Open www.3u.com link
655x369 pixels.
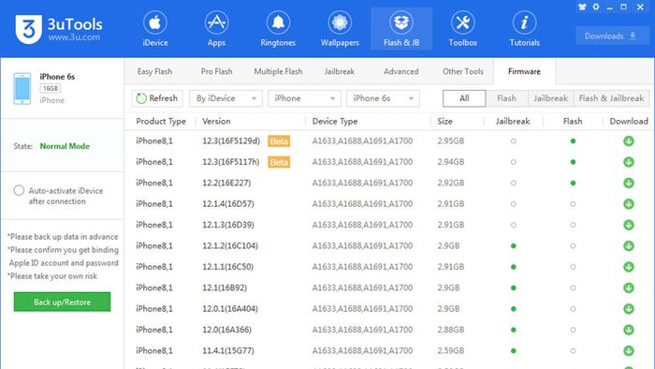[x=74, y=37]
